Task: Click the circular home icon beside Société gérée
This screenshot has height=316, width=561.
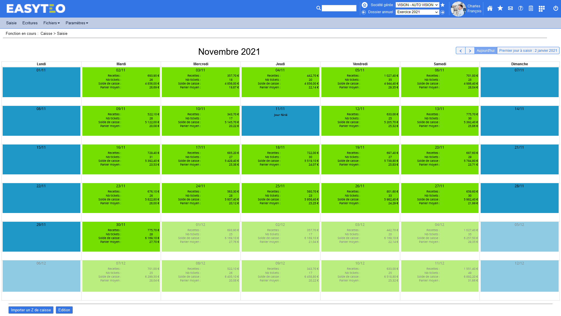Action: pos(365,5)
